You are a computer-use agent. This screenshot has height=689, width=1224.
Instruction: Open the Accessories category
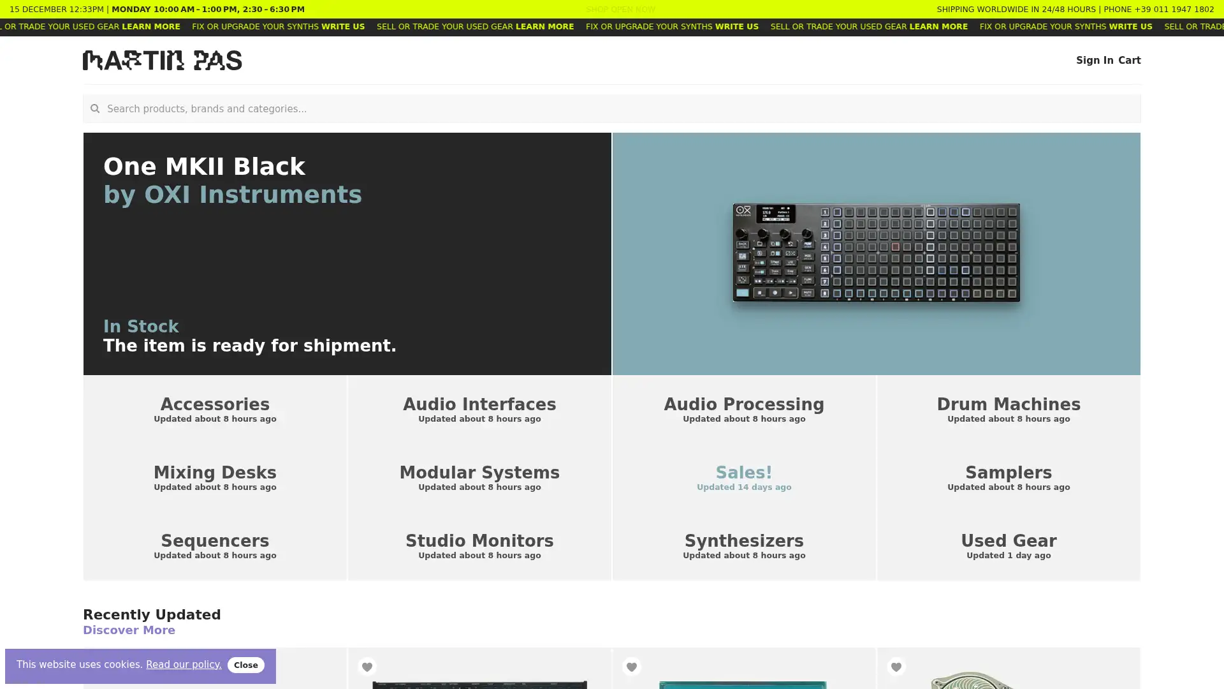215,404
